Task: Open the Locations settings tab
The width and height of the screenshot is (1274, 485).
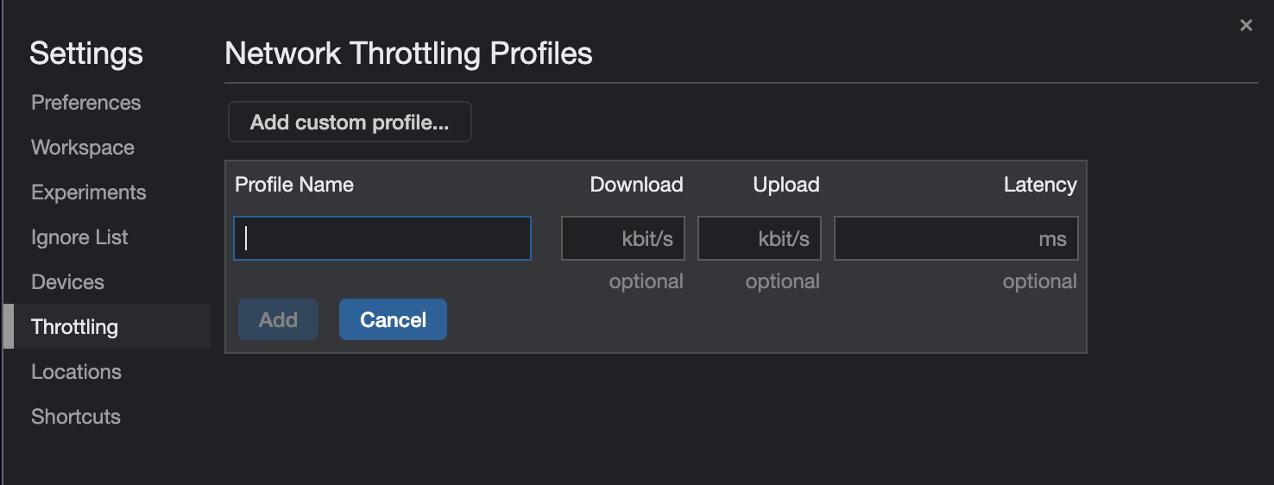Action: [x=76, y=372]
